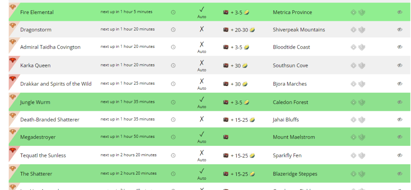
Task: Select the Shiverpeak Mountains location text
Action: 299,30
